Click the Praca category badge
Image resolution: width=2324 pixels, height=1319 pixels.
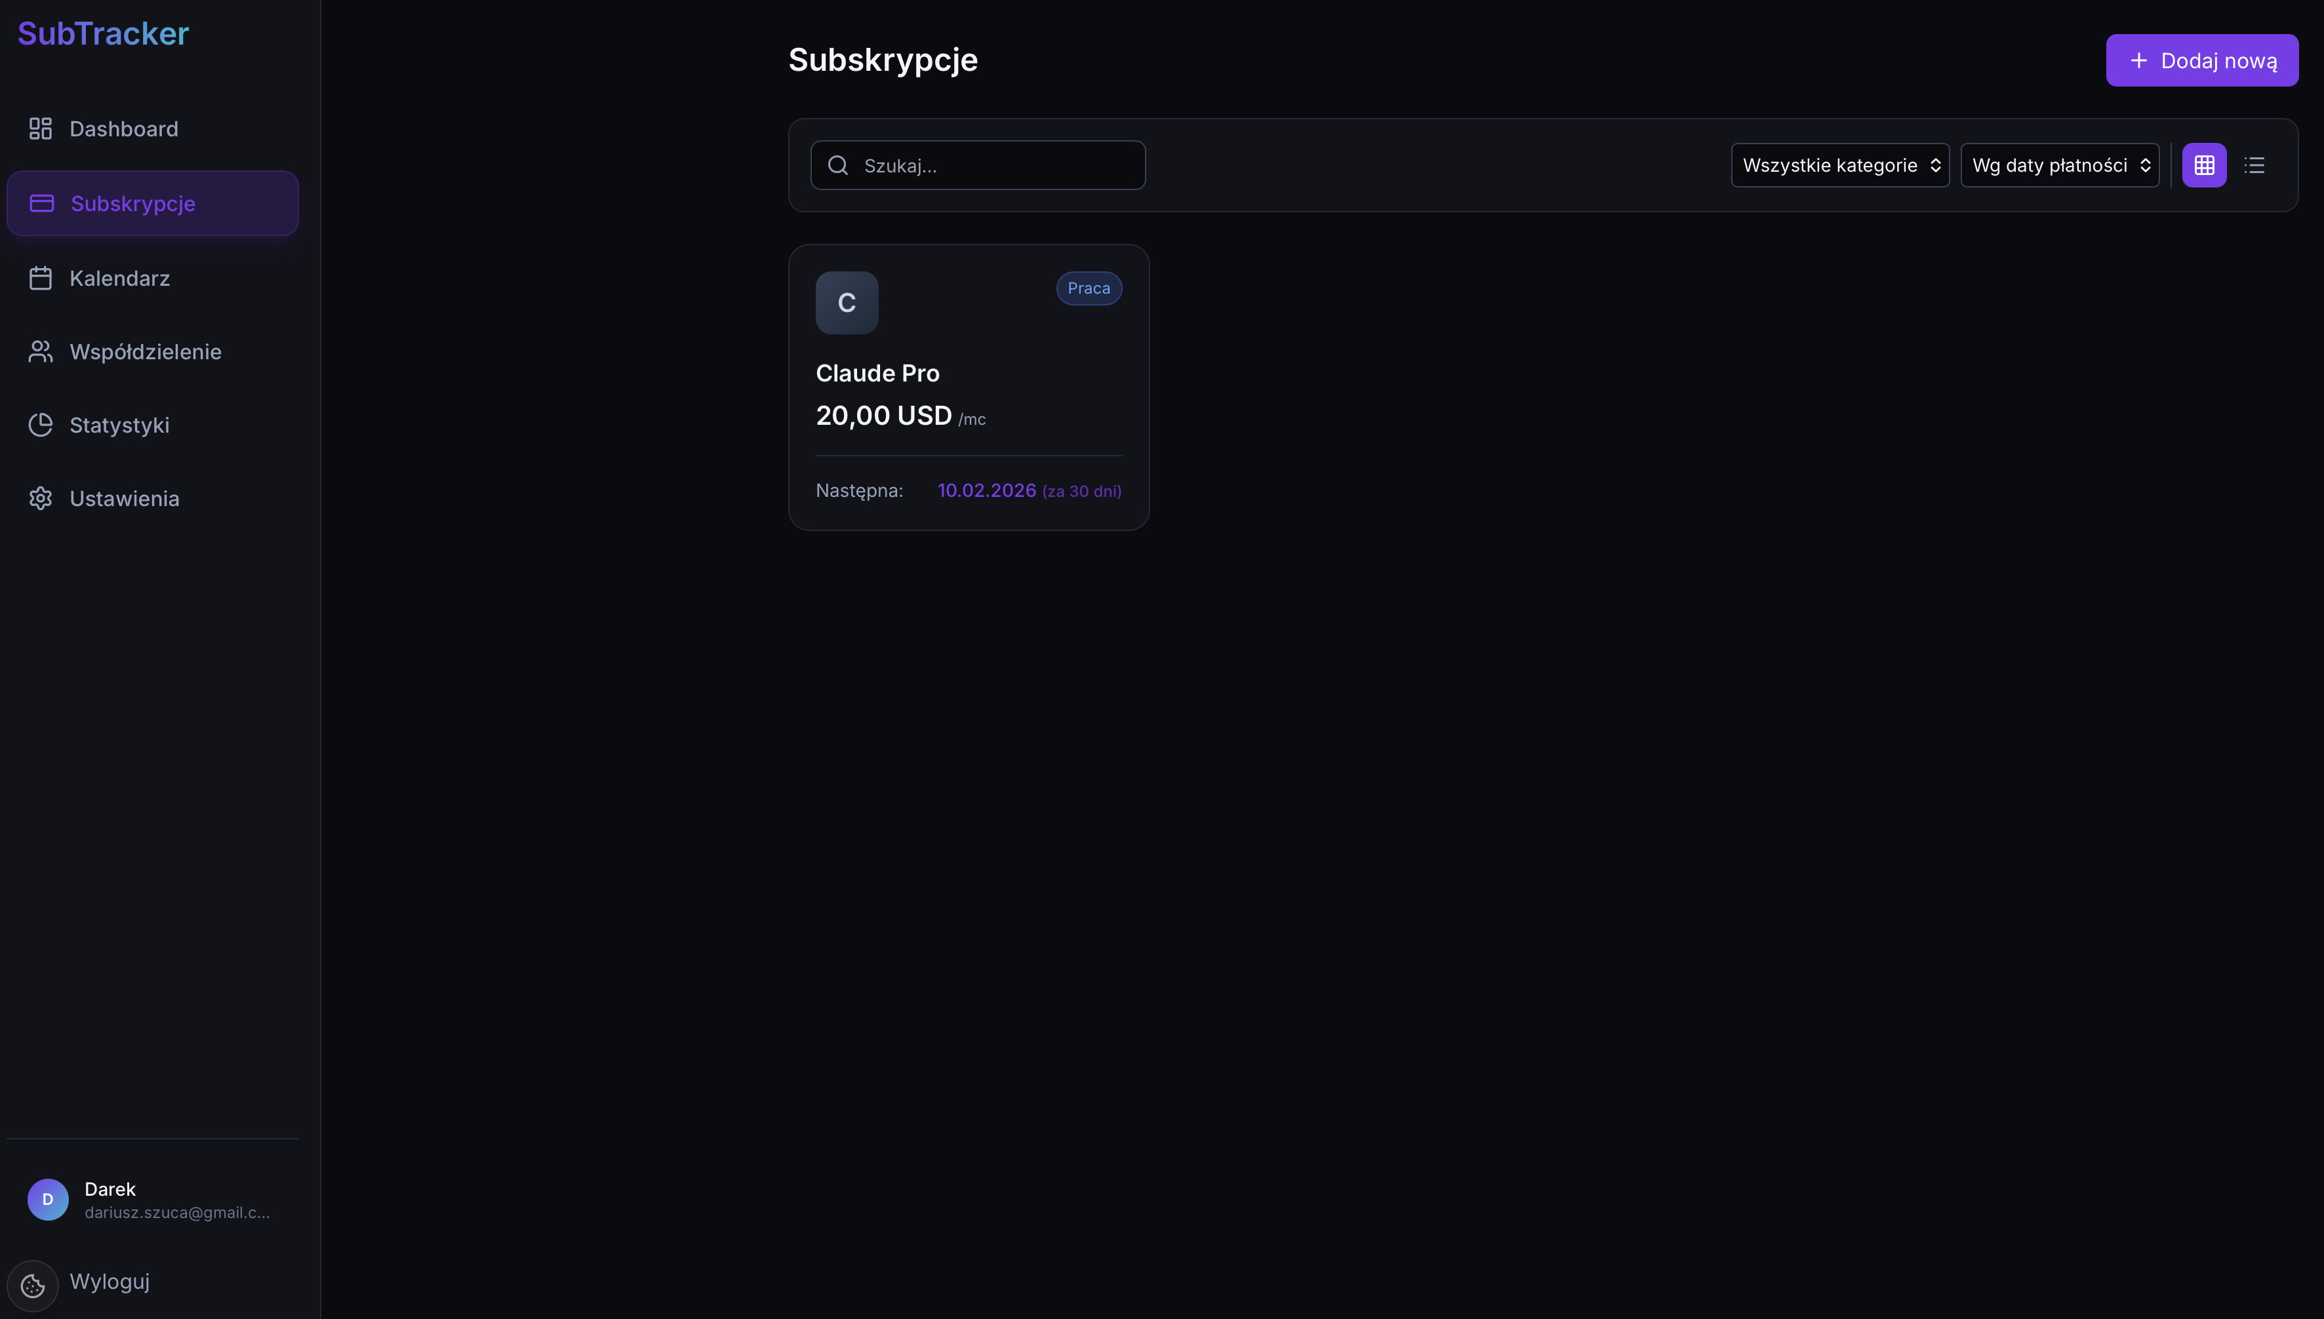1088,288
